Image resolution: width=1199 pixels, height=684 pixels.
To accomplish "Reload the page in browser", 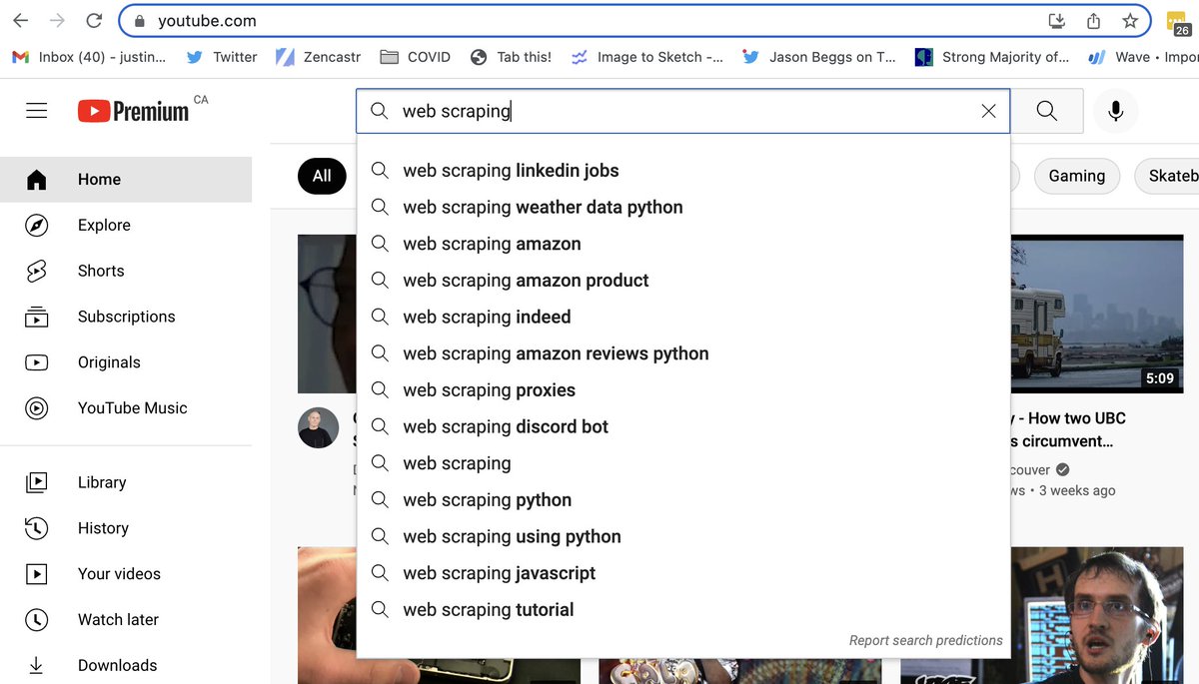I will point(94,20).
